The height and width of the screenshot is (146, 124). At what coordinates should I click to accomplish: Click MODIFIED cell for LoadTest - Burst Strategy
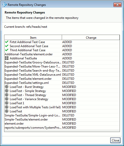click(91, 87)
